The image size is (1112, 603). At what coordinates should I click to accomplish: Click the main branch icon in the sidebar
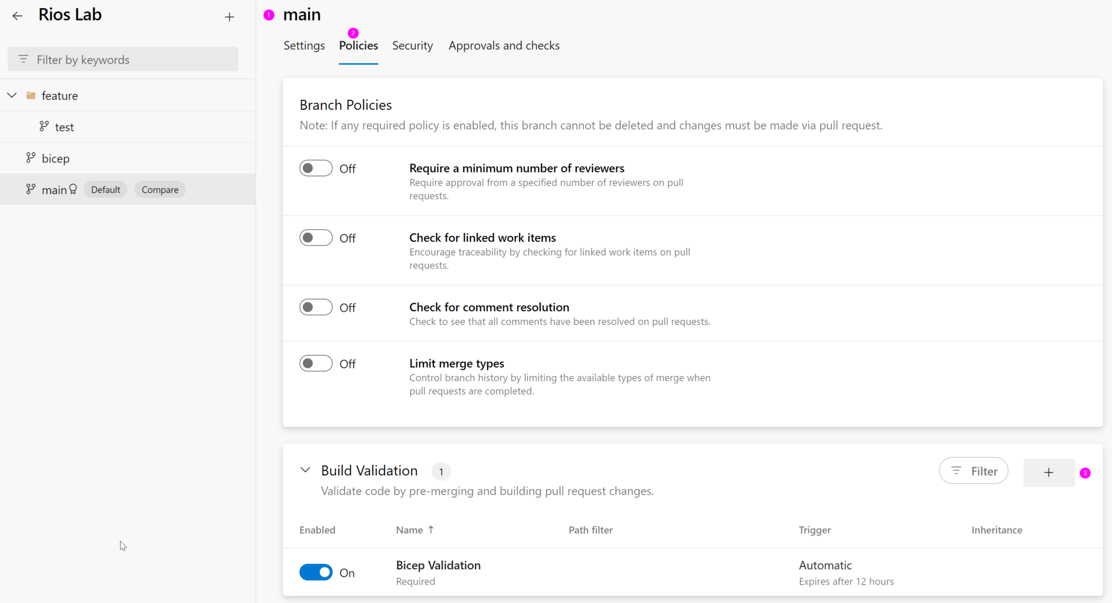(31, 189)
